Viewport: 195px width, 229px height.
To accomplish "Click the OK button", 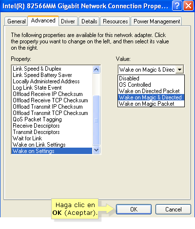I will (134, 209).
